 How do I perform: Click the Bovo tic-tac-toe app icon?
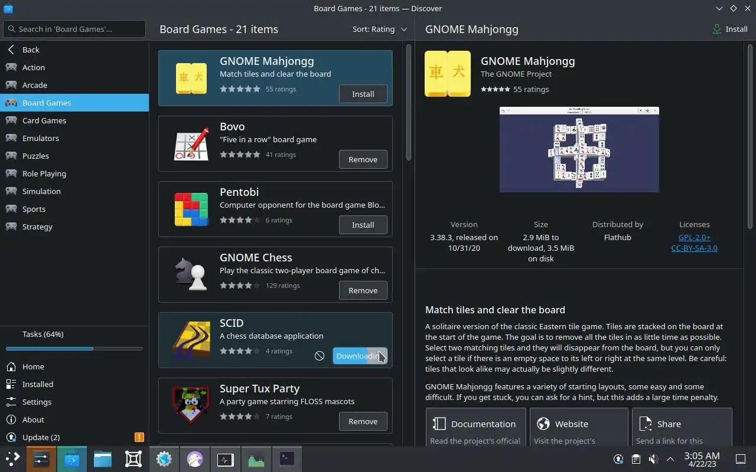(191, 144)
